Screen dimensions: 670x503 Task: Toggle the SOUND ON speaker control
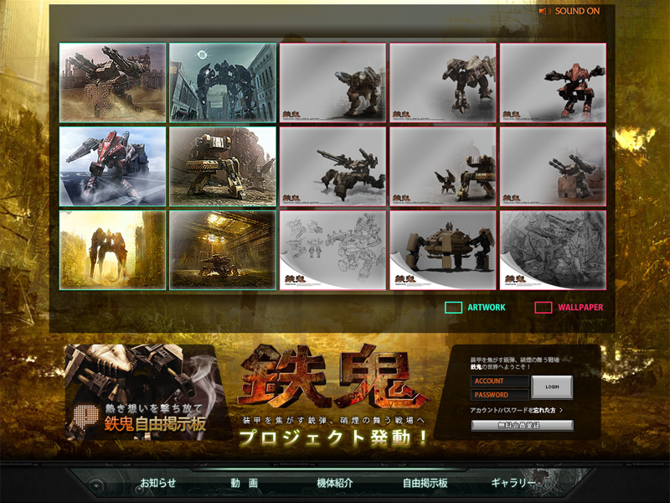click(569, 12)
